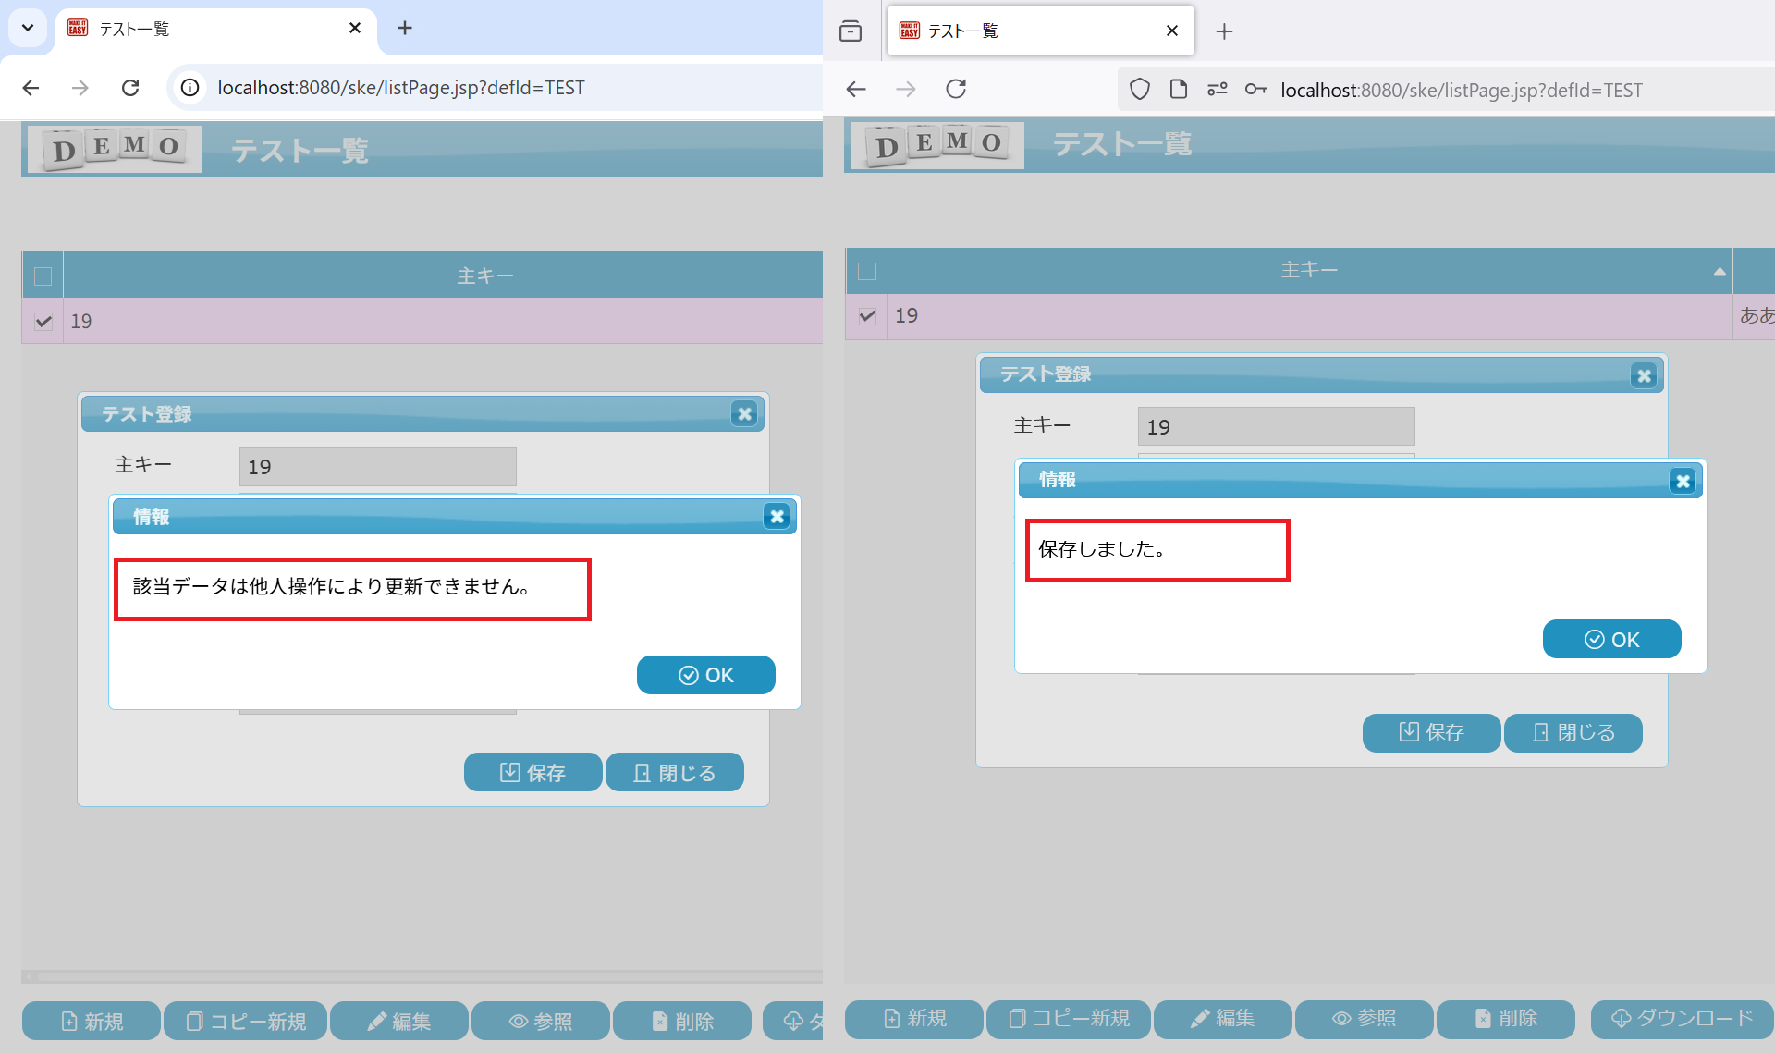The image size is (1775, 1054).
Task: Open the Firefox list-all-tabs icon
Action: tap(851, 31)
